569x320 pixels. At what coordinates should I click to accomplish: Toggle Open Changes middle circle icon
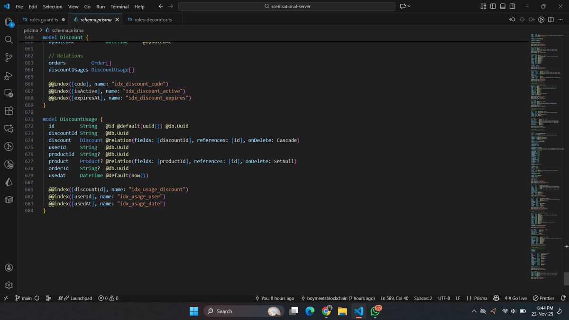click(x=522, y=19)
